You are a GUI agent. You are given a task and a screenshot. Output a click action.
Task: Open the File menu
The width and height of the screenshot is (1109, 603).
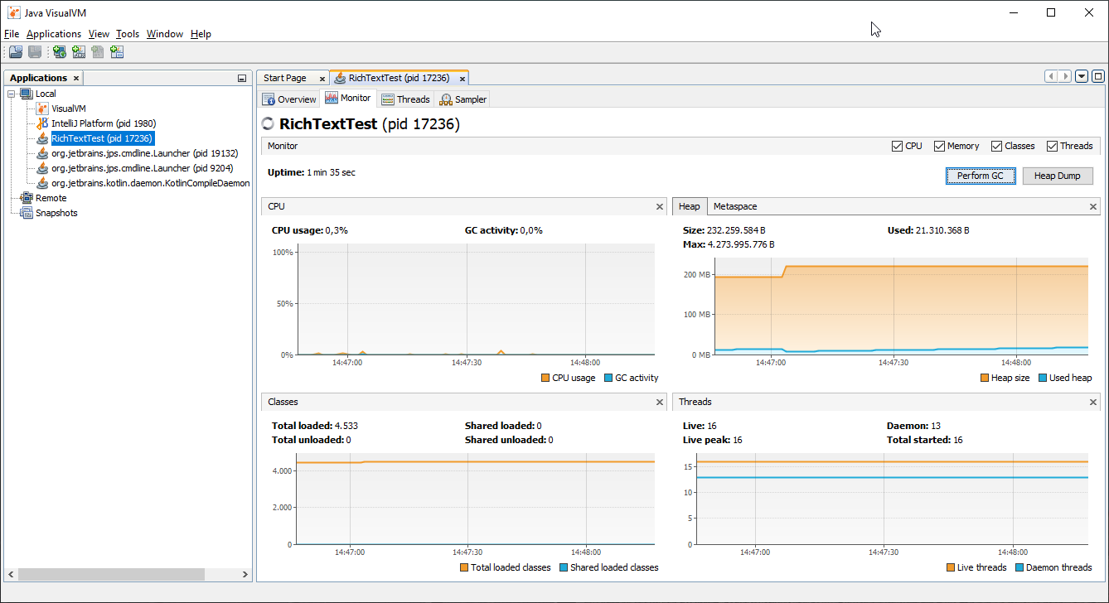(x=11, y=34)
